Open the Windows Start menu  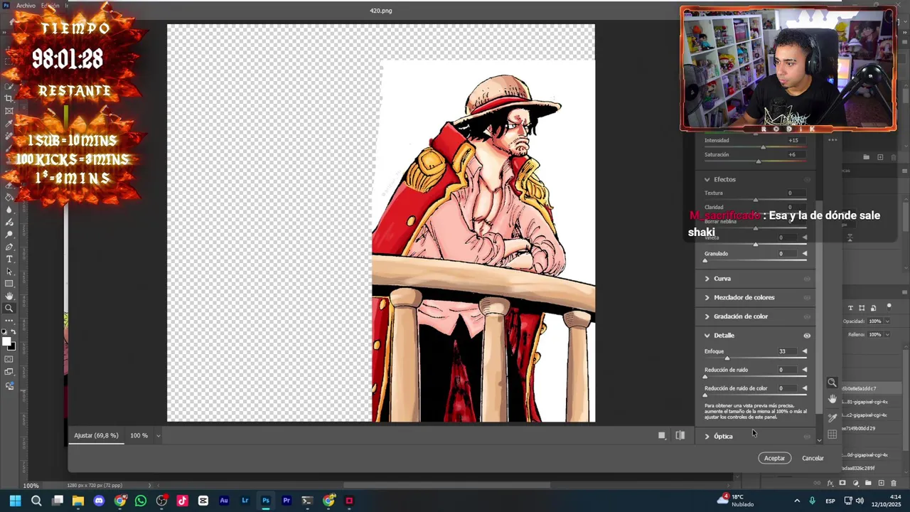pyautogui.click(x=15, y=501)
